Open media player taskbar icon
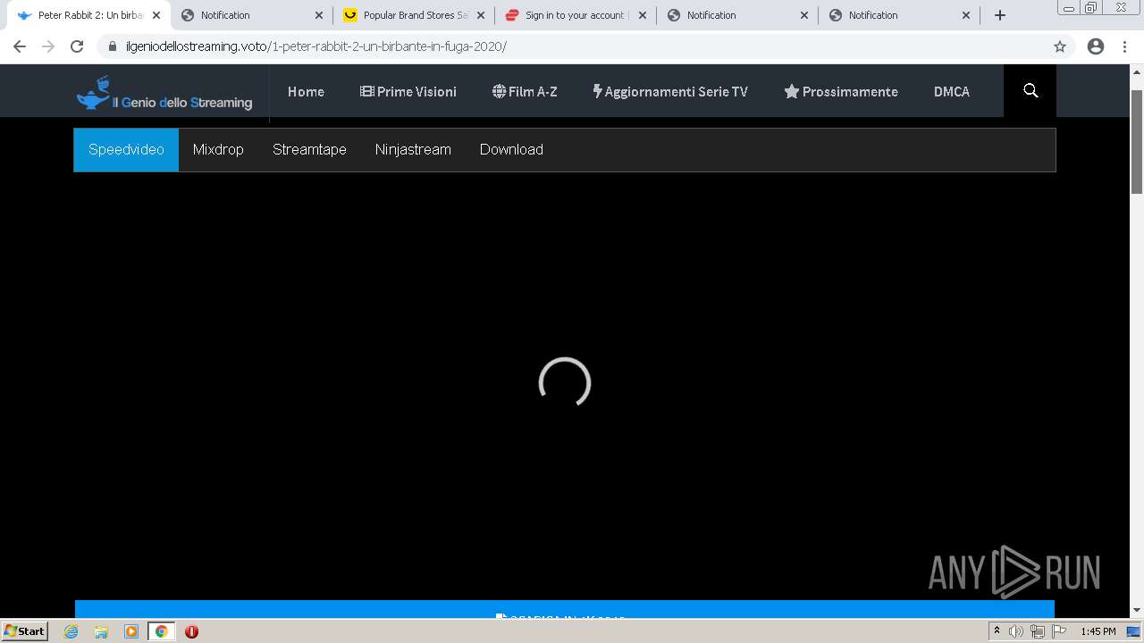1144x643 pixels. (130, 631)
